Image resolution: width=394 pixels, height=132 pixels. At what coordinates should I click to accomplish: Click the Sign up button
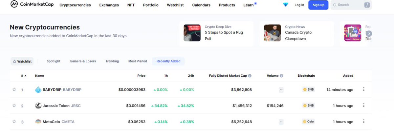point(318,5)
